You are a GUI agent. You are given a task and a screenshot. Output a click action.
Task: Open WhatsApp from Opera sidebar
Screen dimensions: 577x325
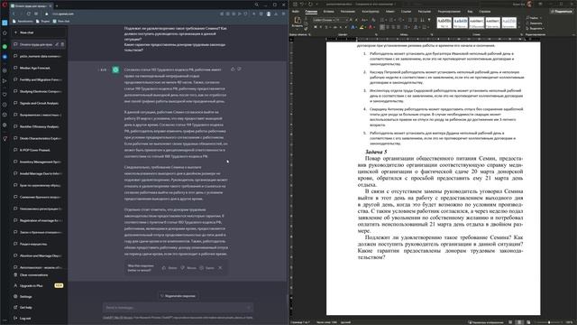[x=5, y=46]
